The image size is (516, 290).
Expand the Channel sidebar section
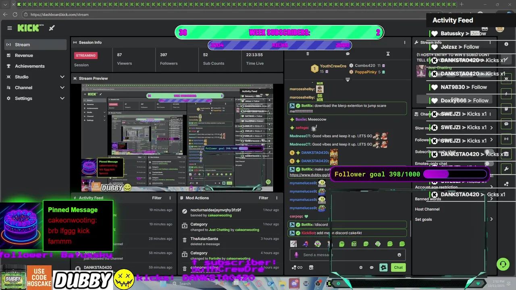[62, 87]
